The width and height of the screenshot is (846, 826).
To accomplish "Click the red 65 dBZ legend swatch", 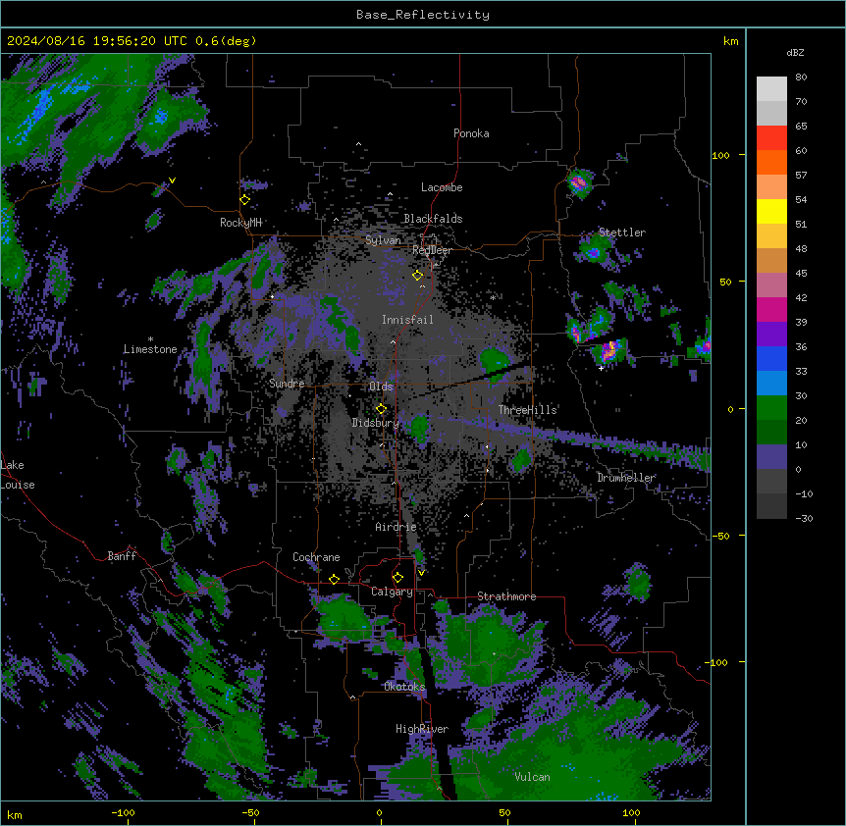I will (x=771, y=137).
